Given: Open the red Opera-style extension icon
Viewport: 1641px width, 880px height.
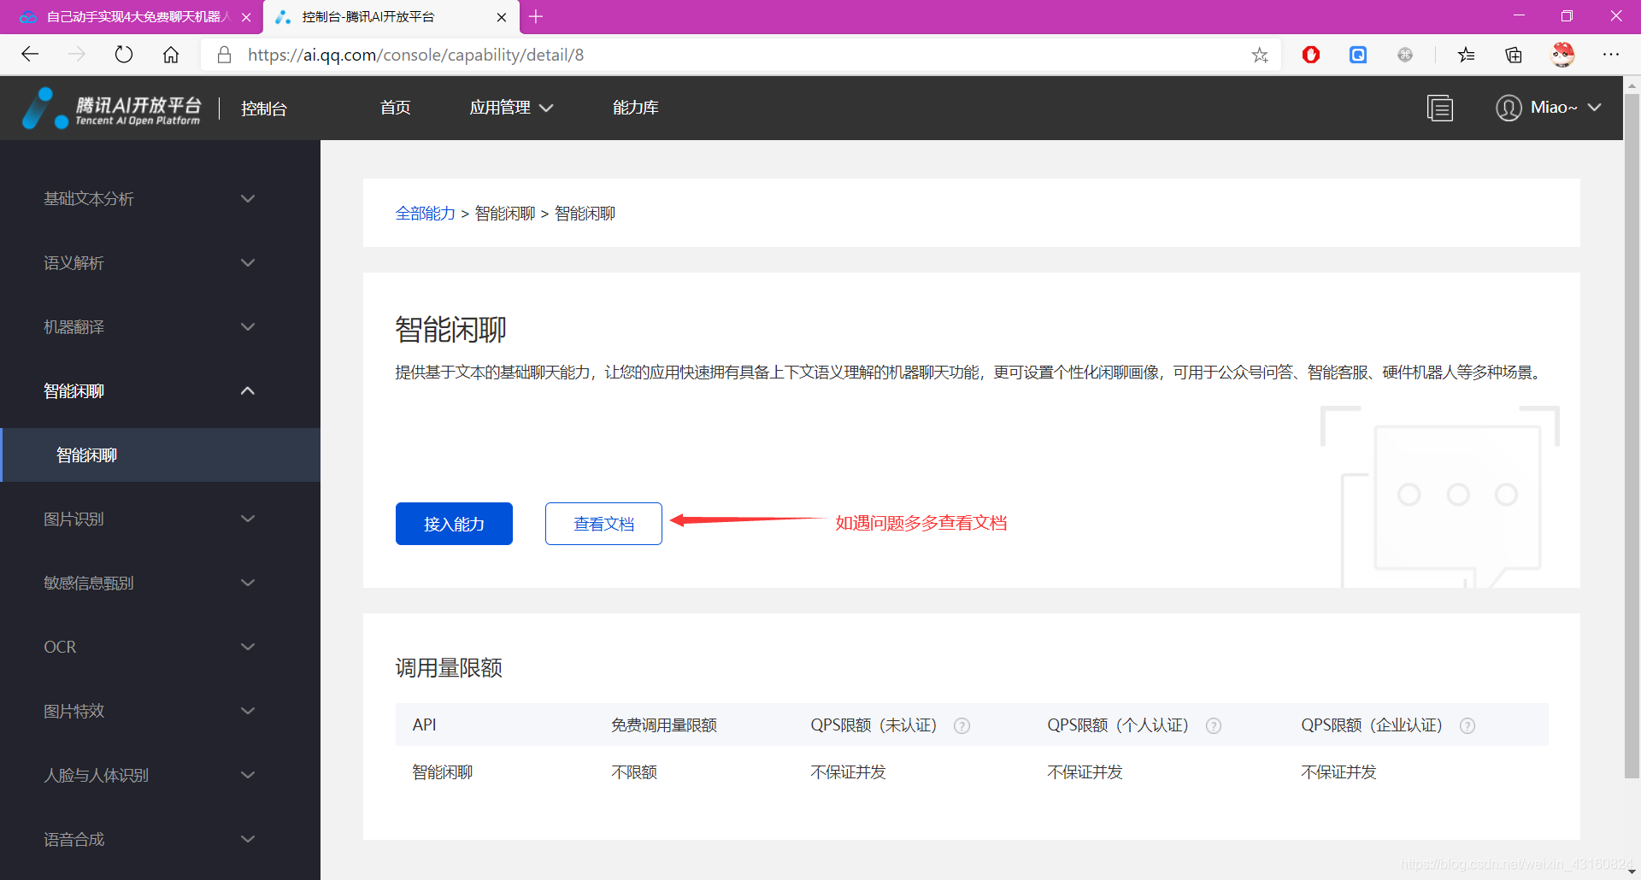Looking at the screenshot, I should (1311, 55).
